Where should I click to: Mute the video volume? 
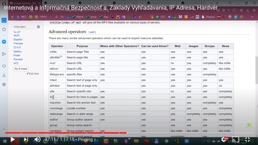[x=37, y=140]
